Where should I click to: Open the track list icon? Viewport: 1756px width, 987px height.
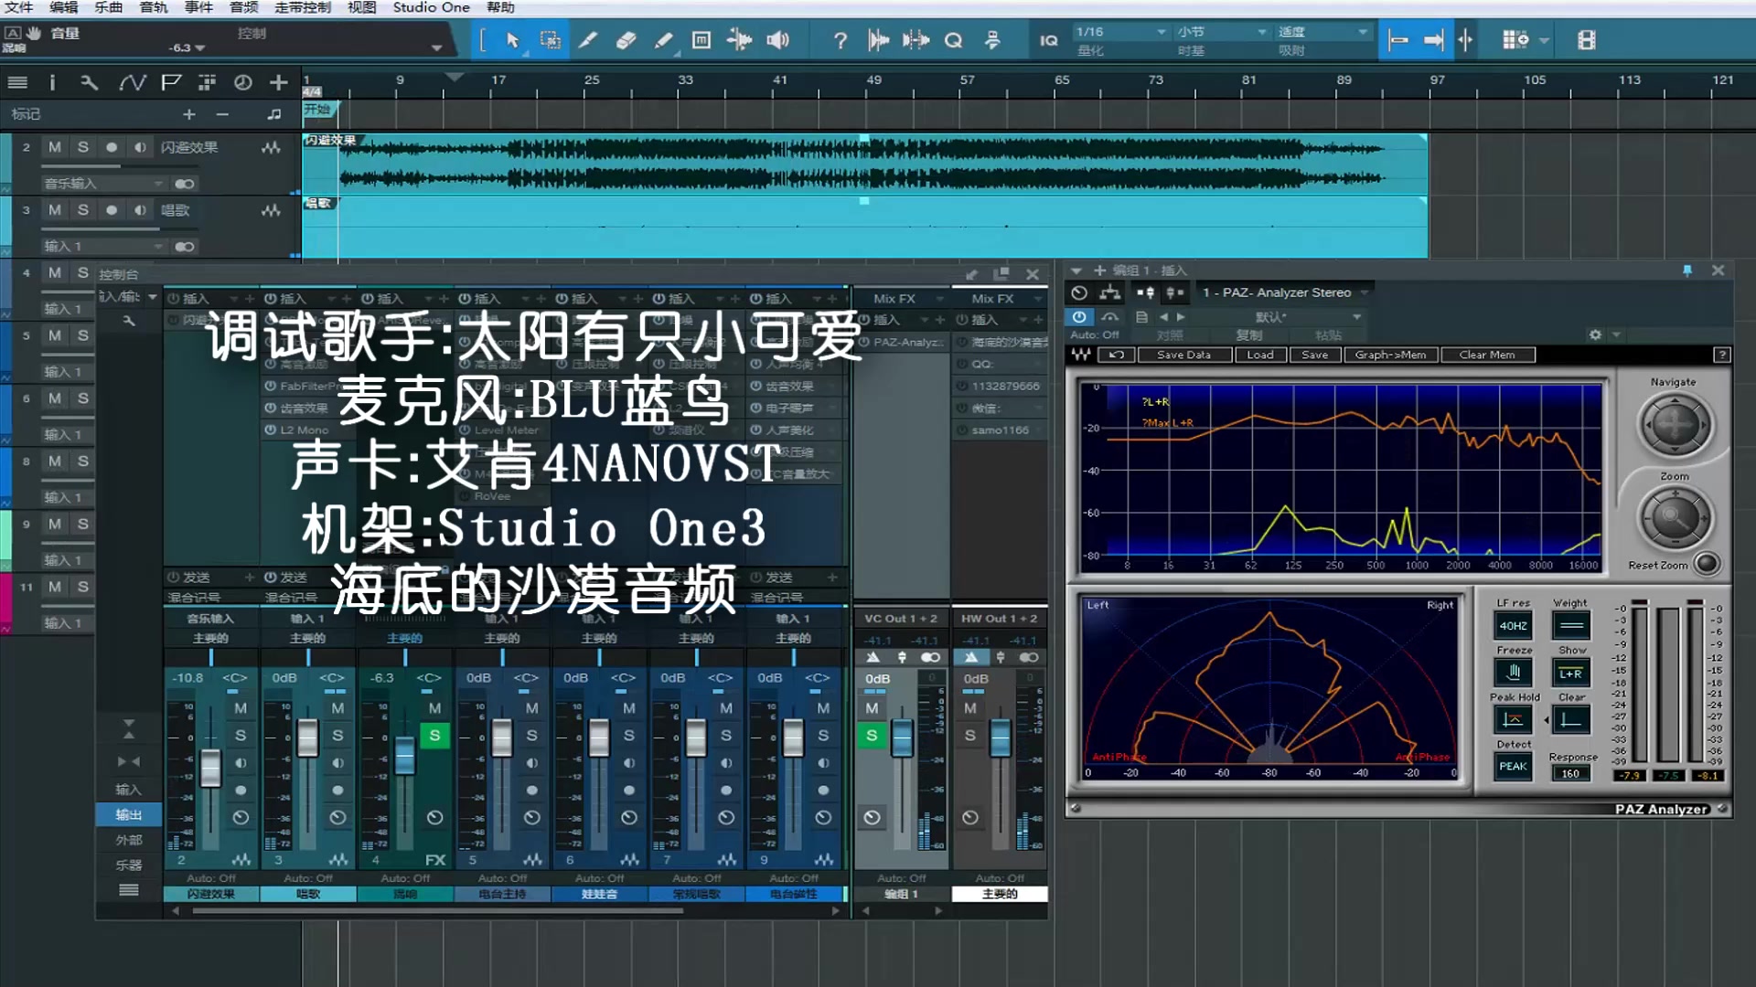(17, 82)
